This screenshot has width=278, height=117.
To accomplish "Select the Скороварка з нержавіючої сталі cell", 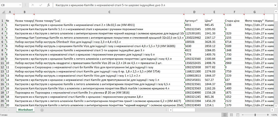I will [109, 67].
